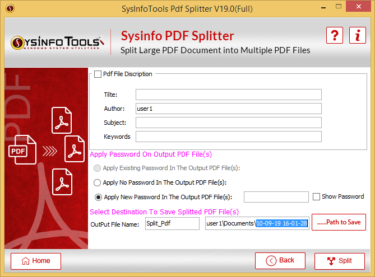Click the chevron arrows between PDF icons

pyautogui.click(x=50, y=151)
